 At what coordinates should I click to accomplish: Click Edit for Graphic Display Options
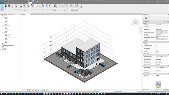[162, 33]
